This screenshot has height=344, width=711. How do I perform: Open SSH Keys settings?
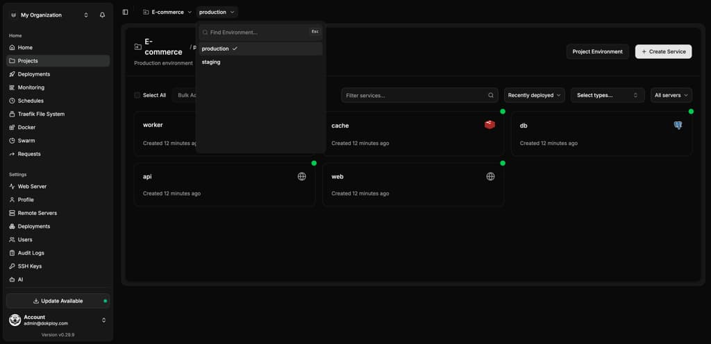coord(58,266)
